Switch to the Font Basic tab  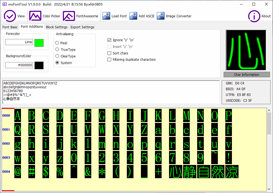pos(10,27)
